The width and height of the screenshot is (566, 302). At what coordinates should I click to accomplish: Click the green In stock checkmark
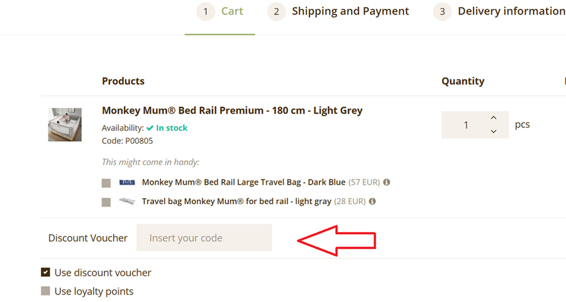[x=150, y=128]
